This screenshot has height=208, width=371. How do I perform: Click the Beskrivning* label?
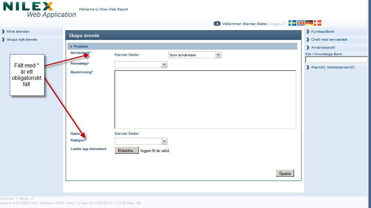tap(82, 72)
